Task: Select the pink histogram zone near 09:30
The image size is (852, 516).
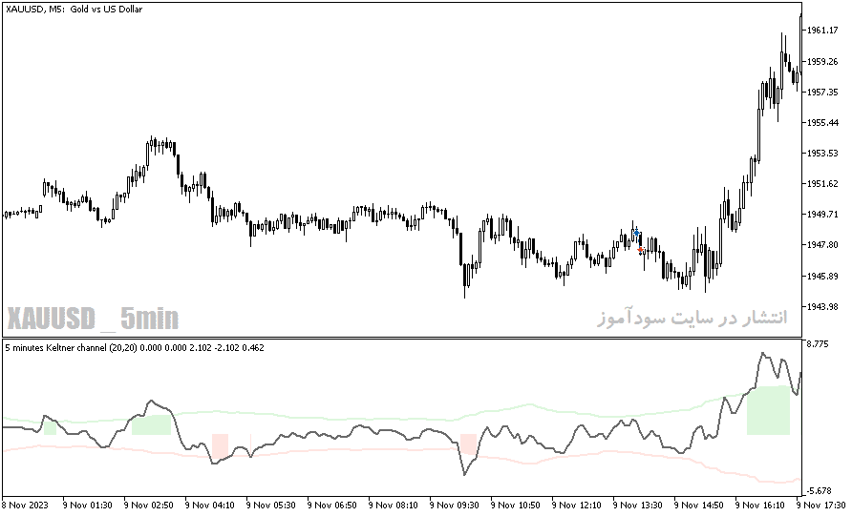Action: pos(468,444)
